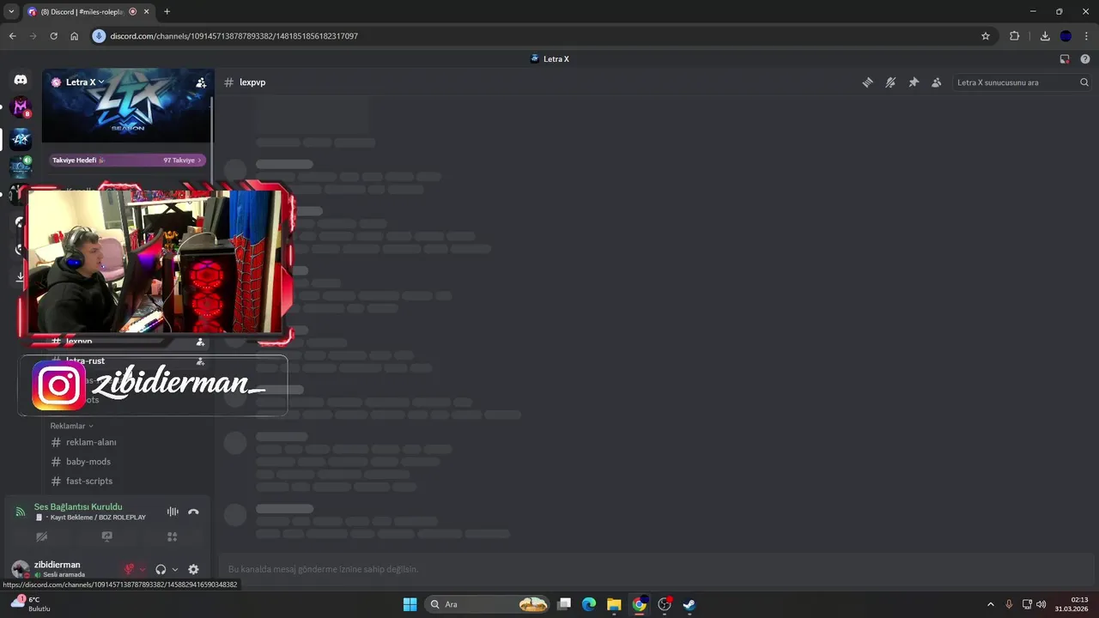Click the taskbar Ara search box
The width and height of the screenshot is (1099, 618).
[488, 604]
